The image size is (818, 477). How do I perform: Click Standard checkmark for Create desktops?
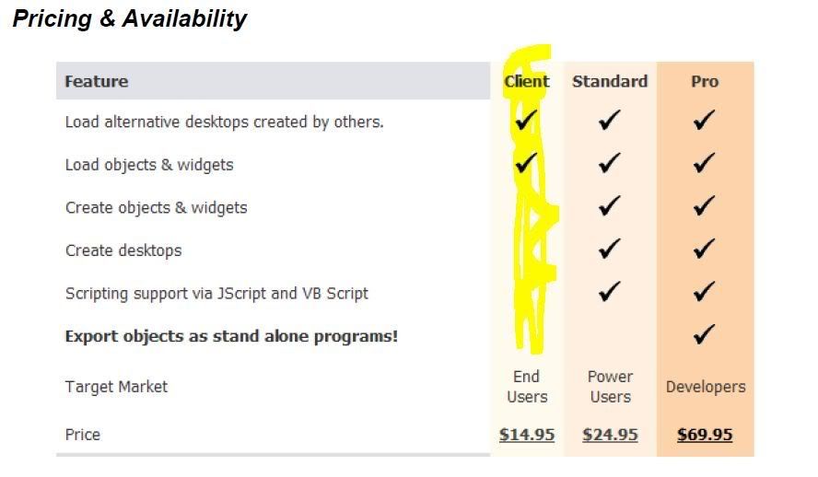pos(609,249)
